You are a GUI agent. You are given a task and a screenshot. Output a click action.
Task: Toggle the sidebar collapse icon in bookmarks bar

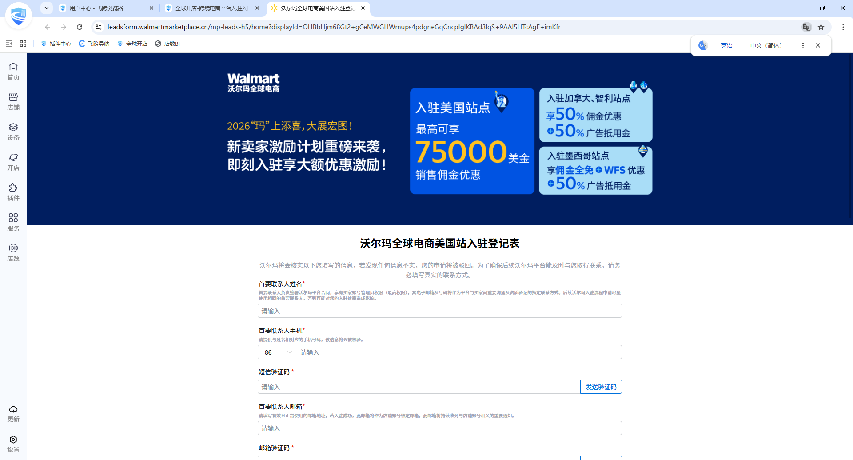point(9,44)
